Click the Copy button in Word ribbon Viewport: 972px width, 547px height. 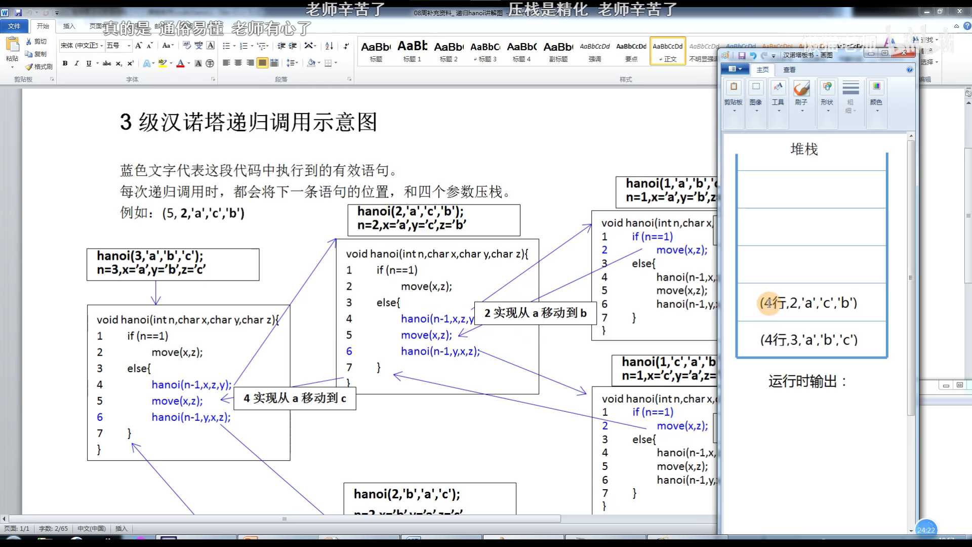point(36,54)
